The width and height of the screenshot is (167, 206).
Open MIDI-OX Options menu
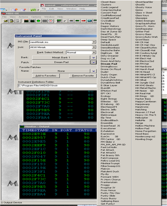[36, 17]
